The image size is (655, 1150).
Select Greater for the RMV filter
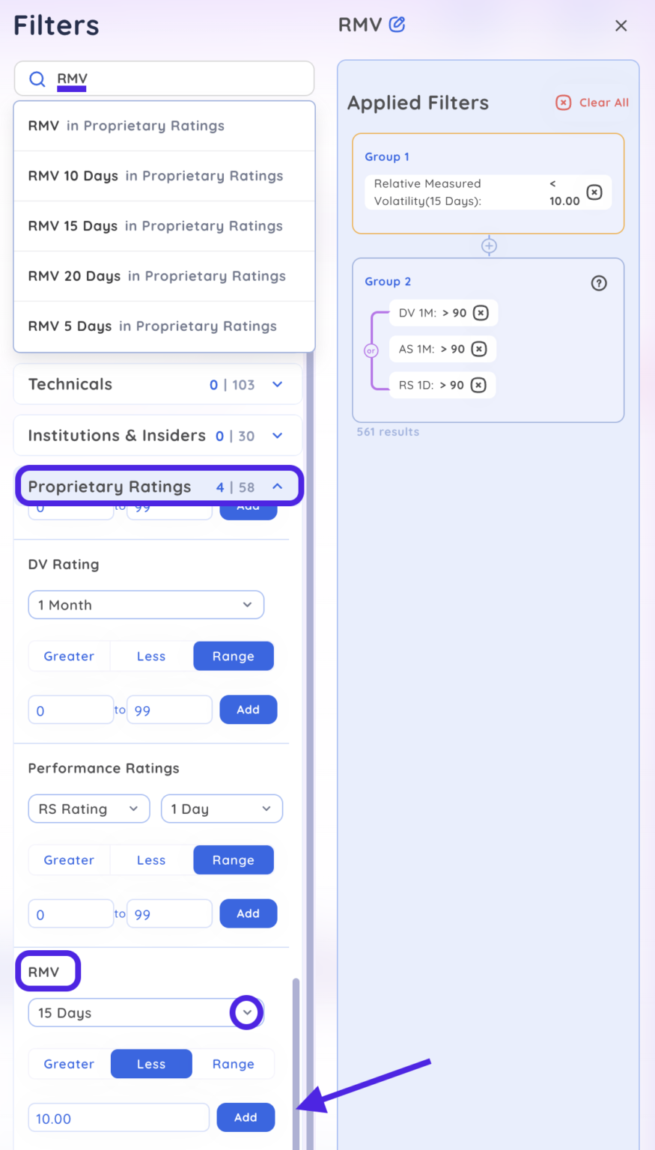pyautogui.click(x=69, y=1064)
